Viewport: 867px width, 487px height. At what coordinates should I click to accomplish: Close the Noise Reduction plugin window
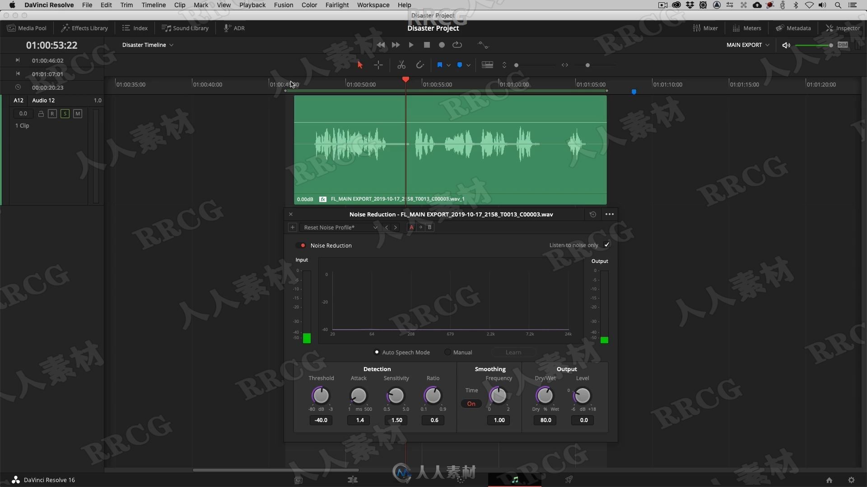pyautogui.click(x=291, y=214)
